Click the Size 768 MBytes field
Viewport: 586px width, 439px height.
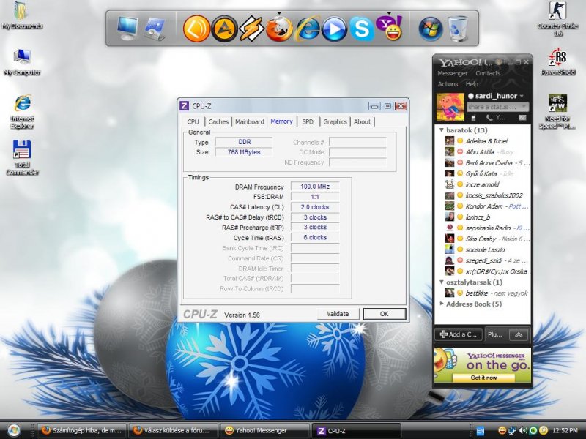click(x=244, y=152)
